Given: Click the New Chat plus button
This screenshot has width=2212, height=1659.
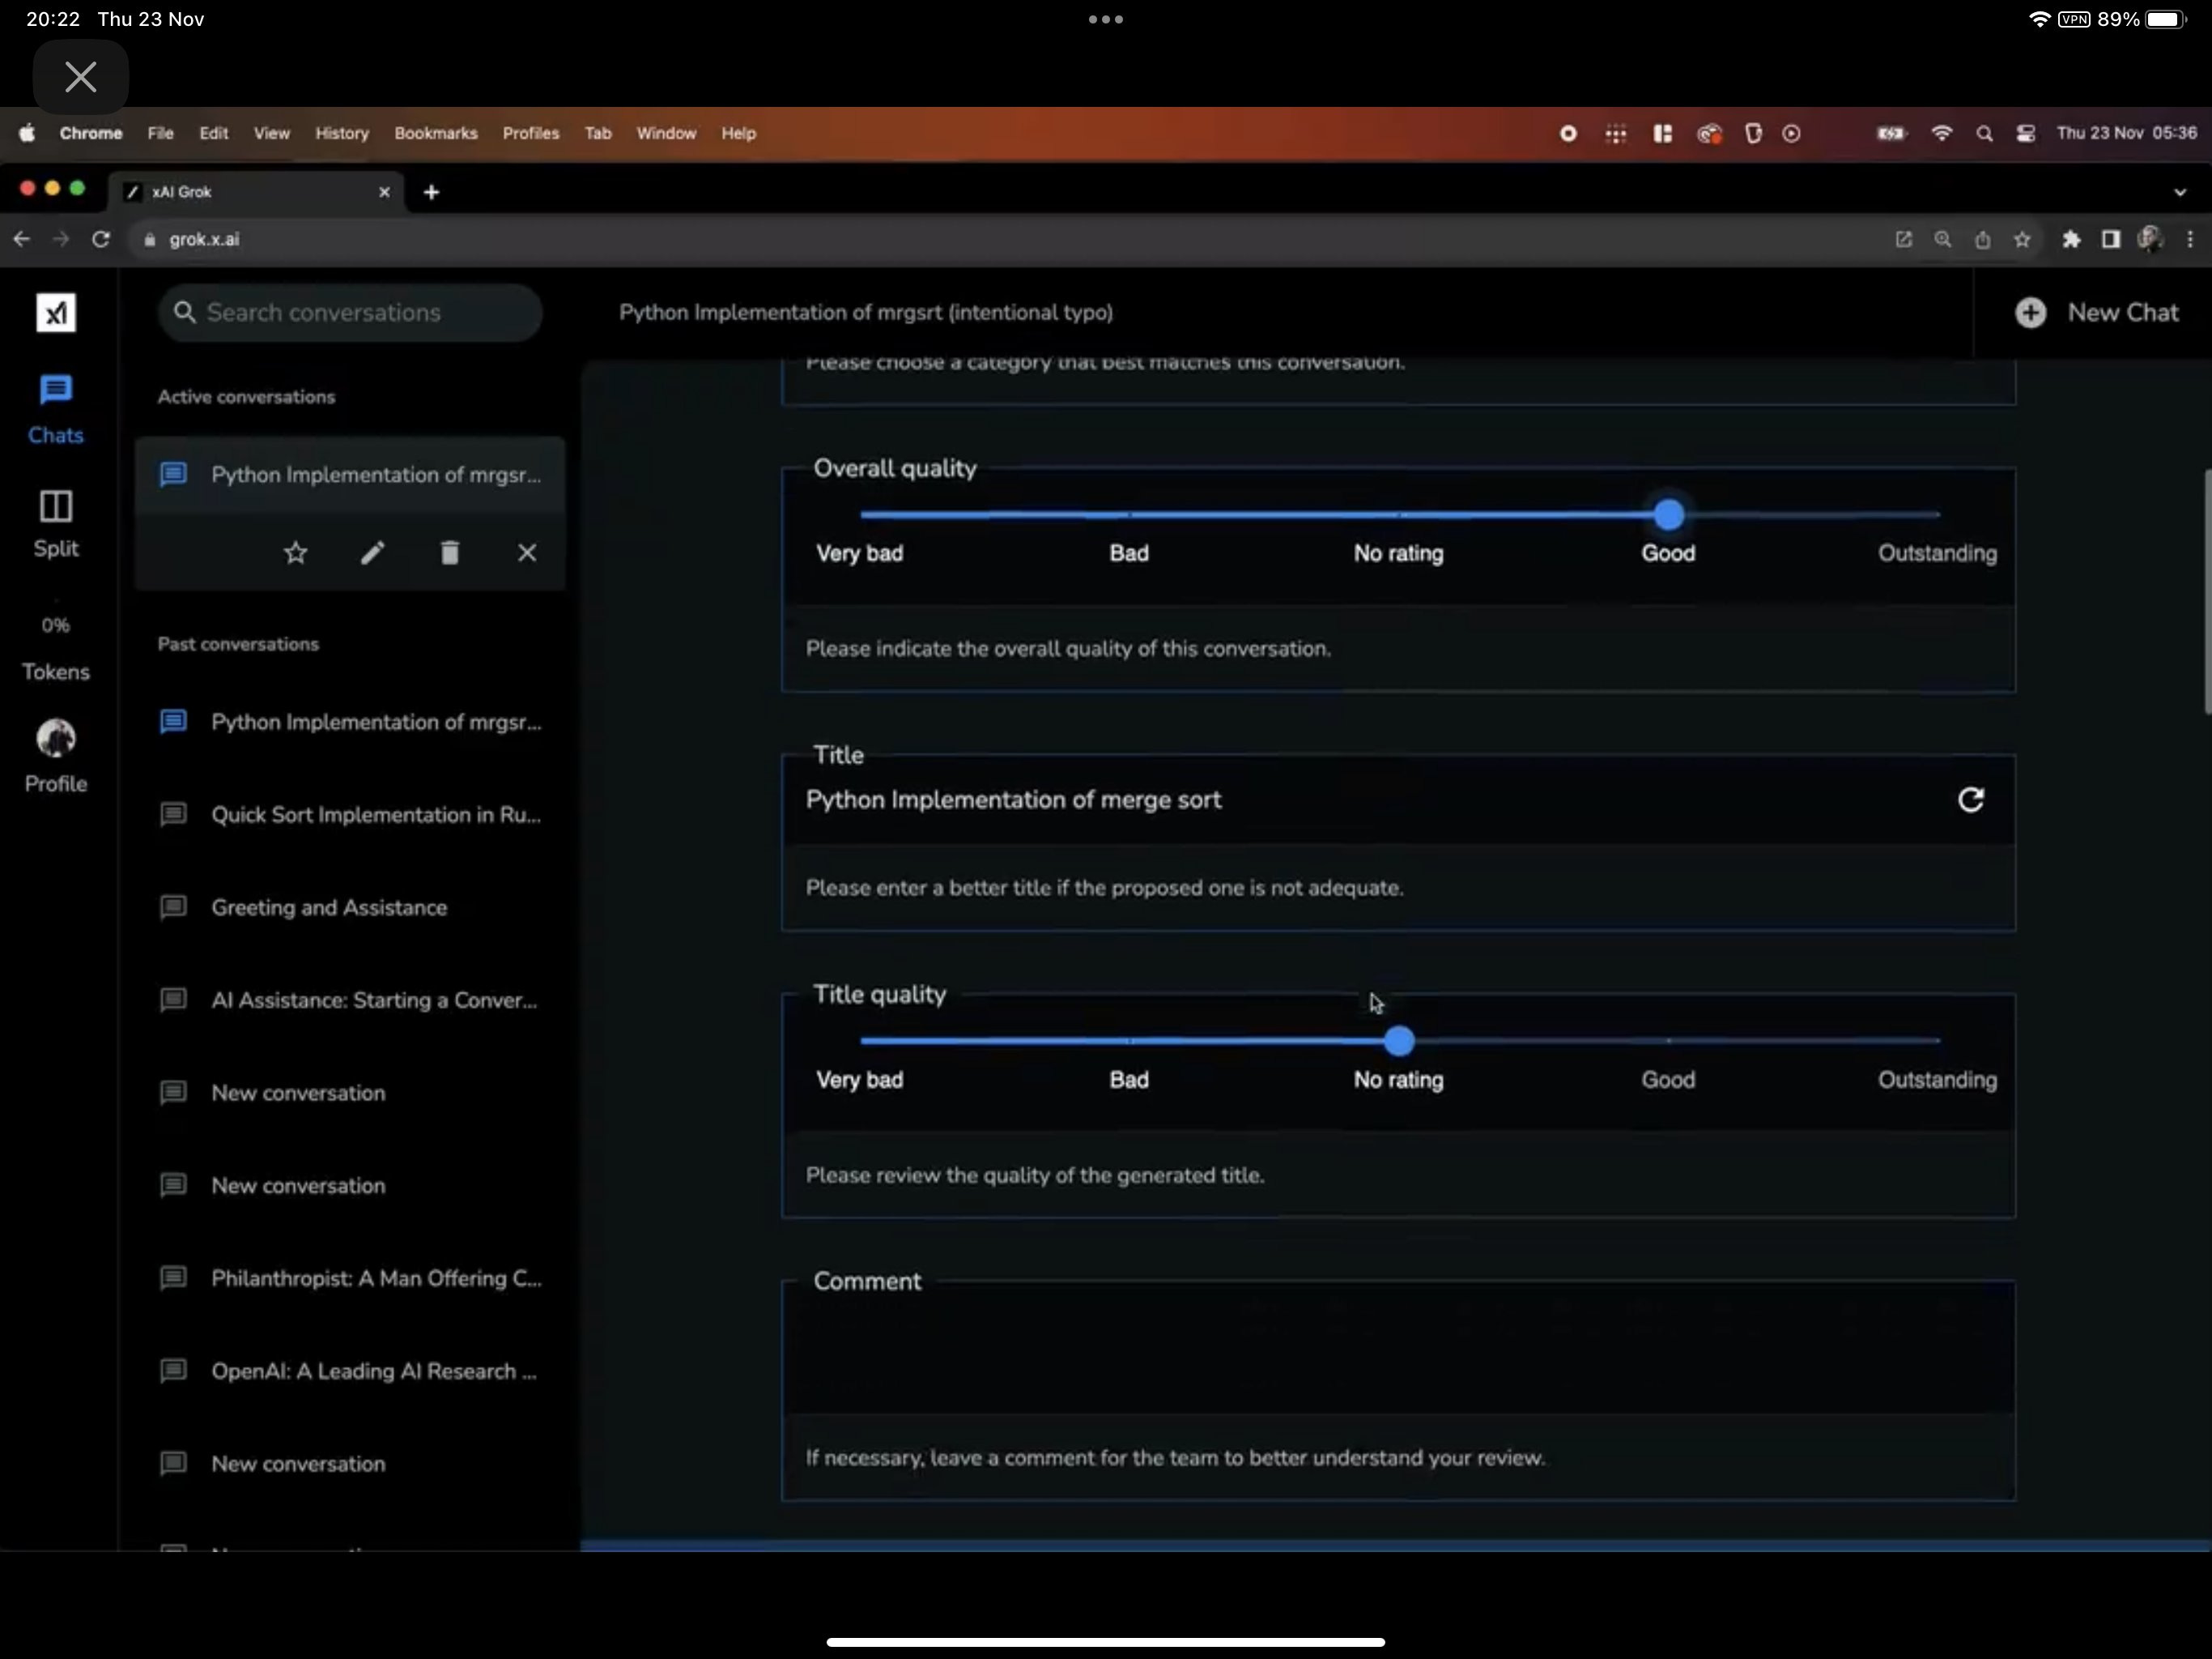Looking at the screenshot, I should (2030, 313).
